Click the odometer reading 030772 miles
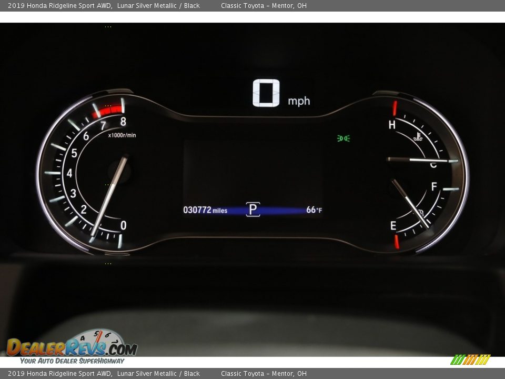 [205, 210]
